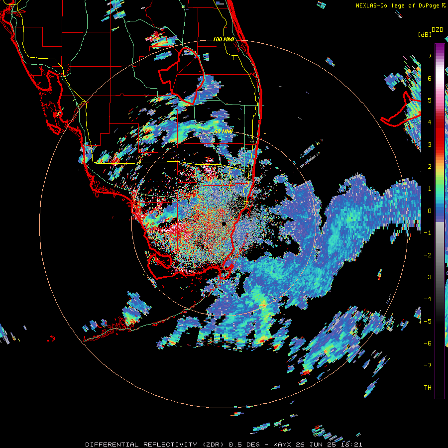Screen dimensions: 448x448
Task: Click the "-3" value on the color scale
Action: click(428, 277)
